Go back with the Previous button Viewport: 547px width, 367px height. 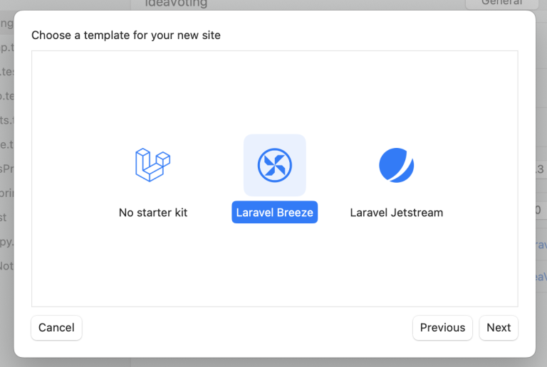442,328
